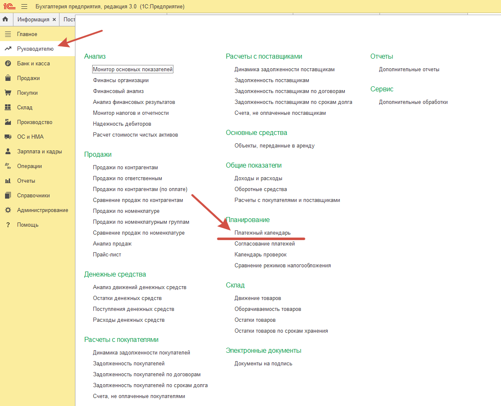
Task: Click the Руководителю chart icon
Action: pos(8,49)
